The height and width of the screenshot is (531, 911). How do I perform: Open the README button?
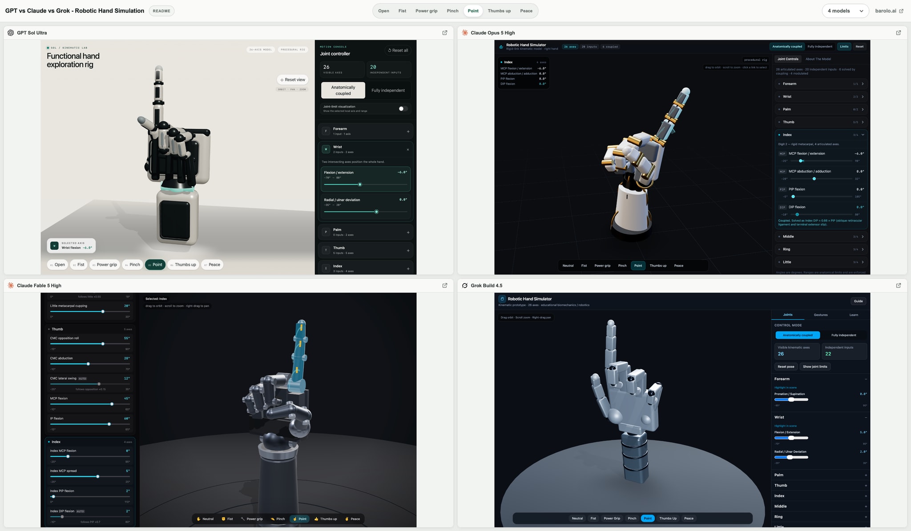[161, 11]
